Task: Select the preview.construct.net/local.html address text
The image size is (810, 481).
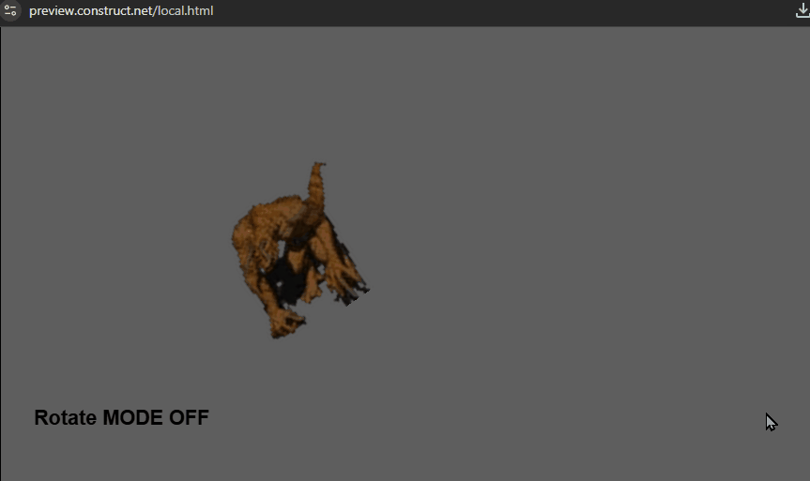Action: coord(121,11)
